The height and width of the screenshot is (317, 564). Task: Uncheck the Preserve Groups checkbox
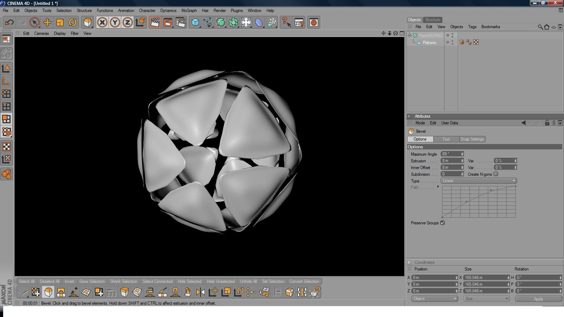[x=442, y=223]
